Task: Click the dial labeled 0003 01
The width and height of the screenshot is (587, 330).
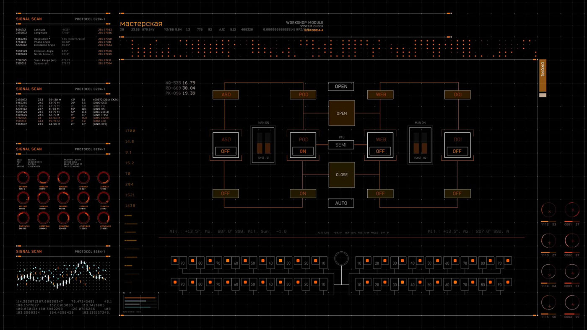Action: pos(572,272)
